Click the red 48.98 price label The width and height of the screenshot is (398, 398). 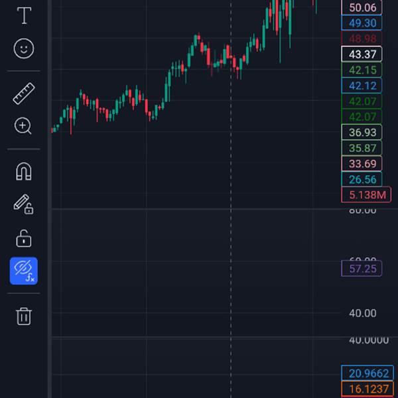click(362, 38)
